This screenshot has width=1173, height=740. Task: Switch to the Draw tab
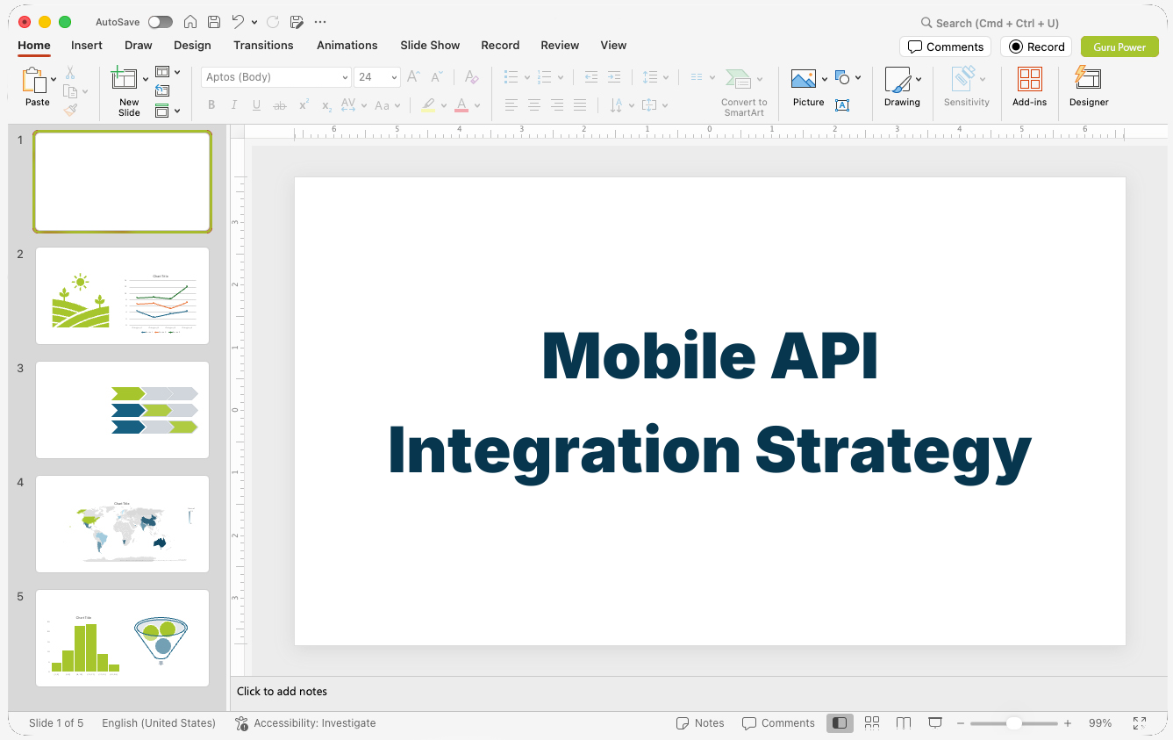(139, 46)
